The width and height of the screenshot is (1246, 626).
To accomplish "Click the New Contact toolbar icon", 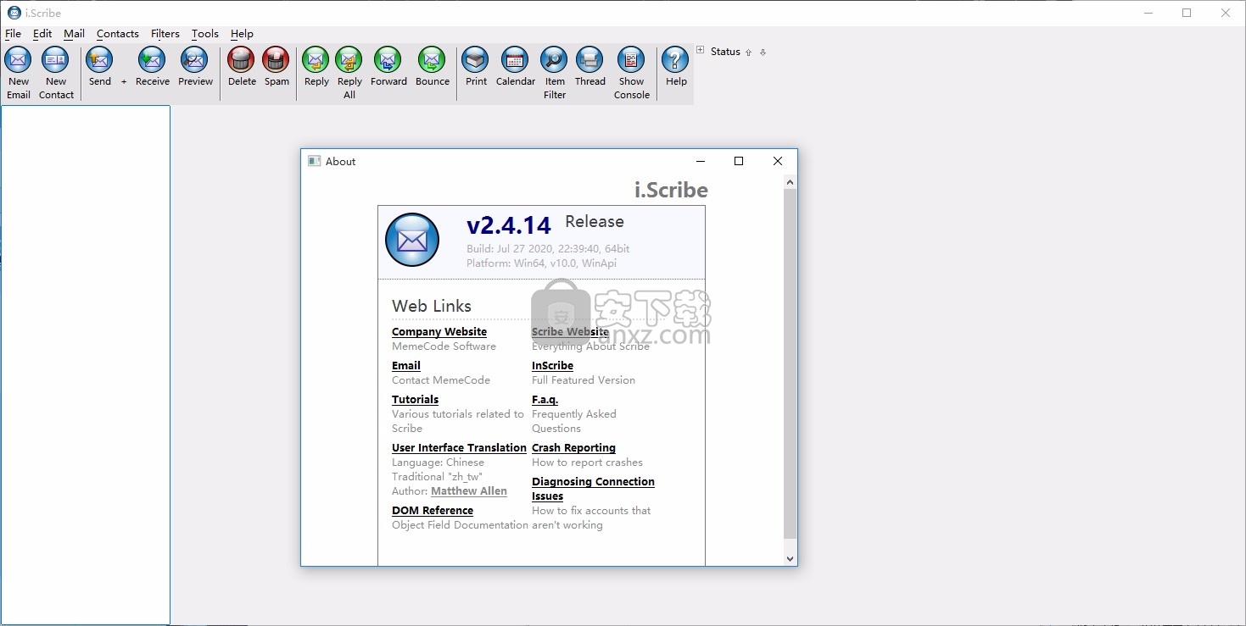I will click(56, 60).
